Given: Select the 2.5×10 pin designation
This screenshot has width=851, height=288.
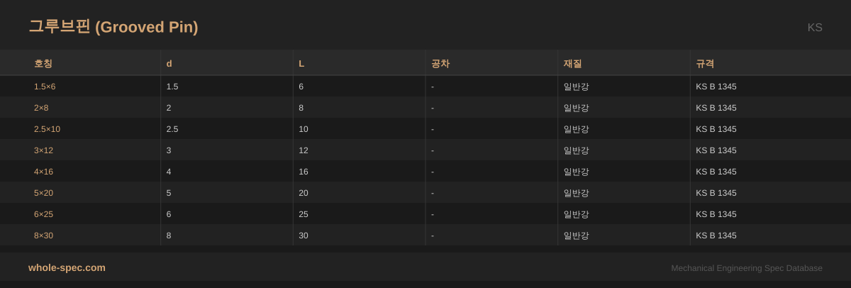Looking at the screenshot, I should (47, 129).
